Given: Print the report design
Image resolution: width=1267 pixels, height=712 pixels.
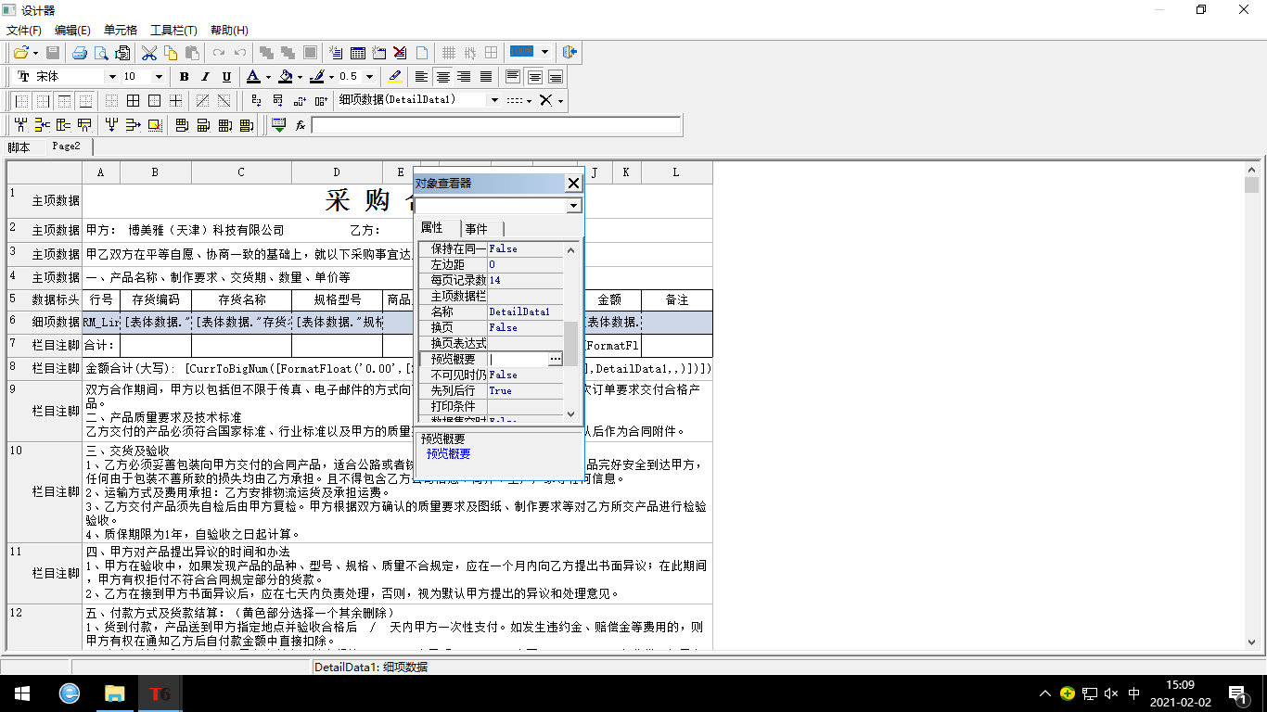Looking at the screenshot, I should 80,53.
